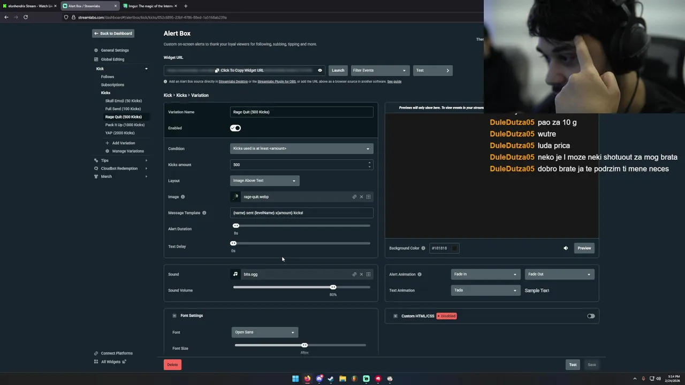
Task: Click the red Delete button
Action: pyautogui.click(x=172, y=365)
